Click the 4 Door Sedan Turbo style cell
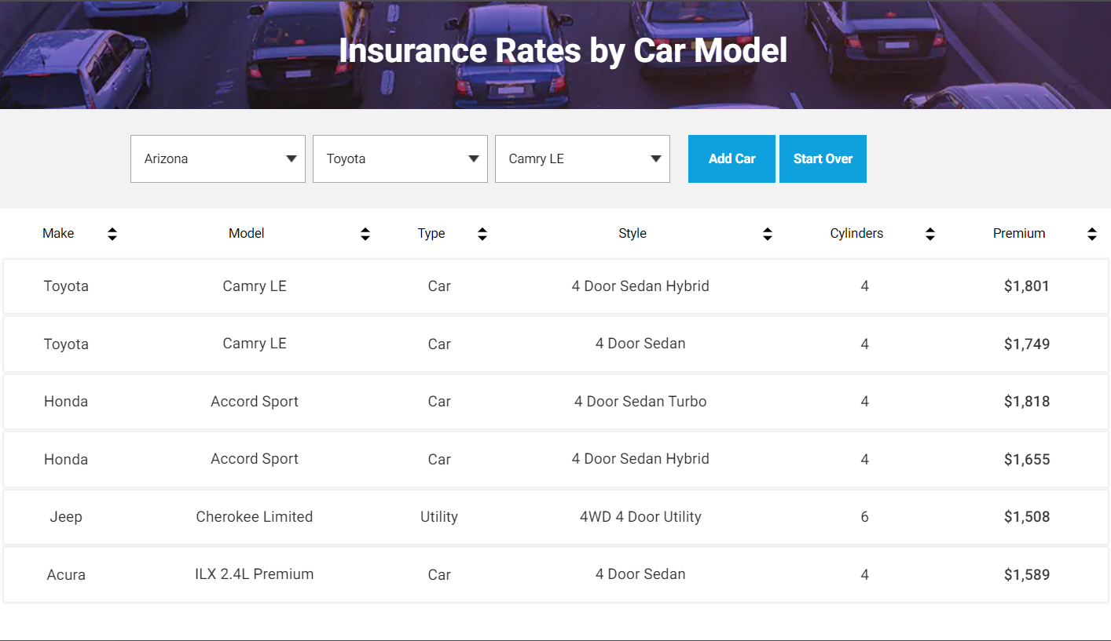 click(x=640, y=402)
